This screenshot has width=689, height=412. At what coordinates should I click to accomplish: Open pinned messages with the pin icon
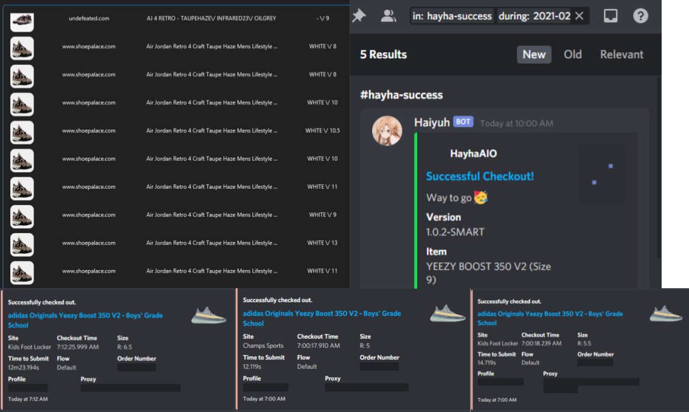coord(359,16)
